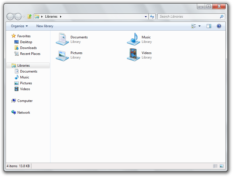The height and width of the screenshot is (177, 233).
Task: Select Network in the navigation pane
Action: pos(24,113)
